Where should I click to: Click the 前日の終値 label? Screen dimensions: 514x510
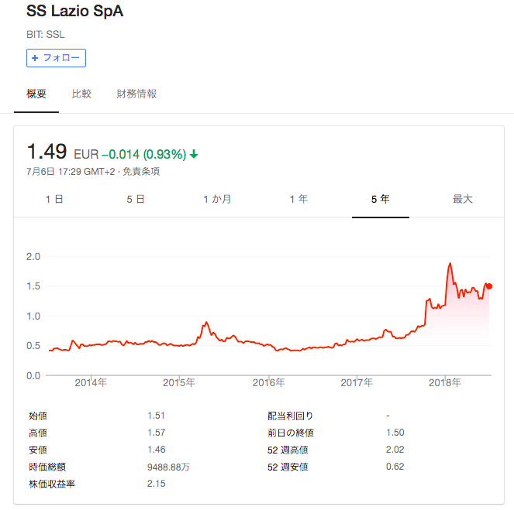coord(291,433)
